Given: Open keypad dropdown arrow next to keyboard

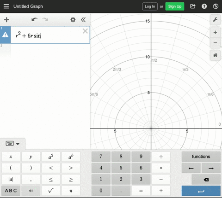Looking at the screenshot, I should click(x=18, y=144).
